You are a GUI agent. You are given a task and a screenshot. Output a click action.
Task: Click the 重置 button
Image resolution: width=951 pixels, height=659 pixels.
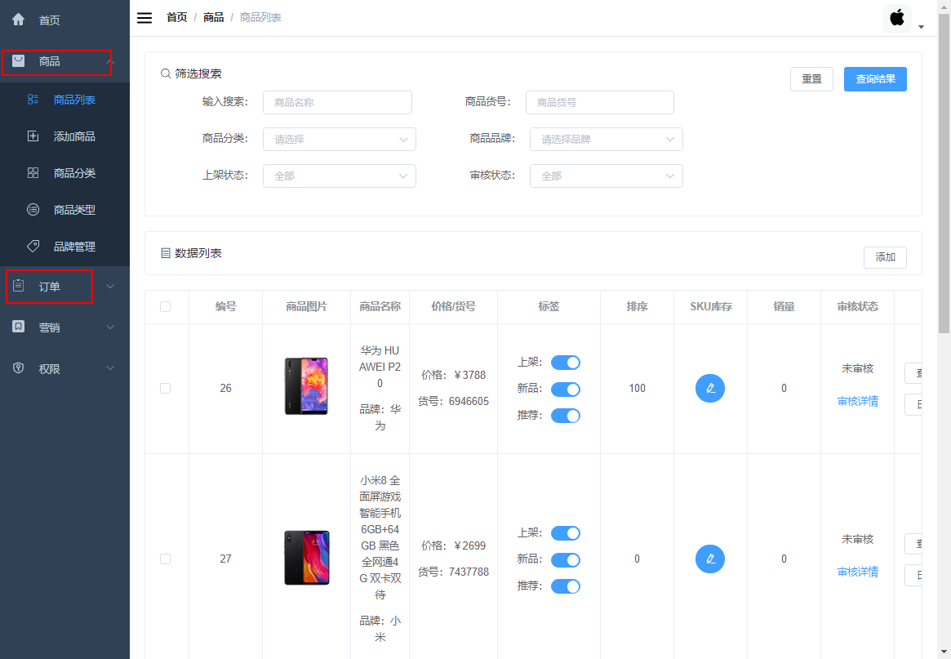[811, 79]
